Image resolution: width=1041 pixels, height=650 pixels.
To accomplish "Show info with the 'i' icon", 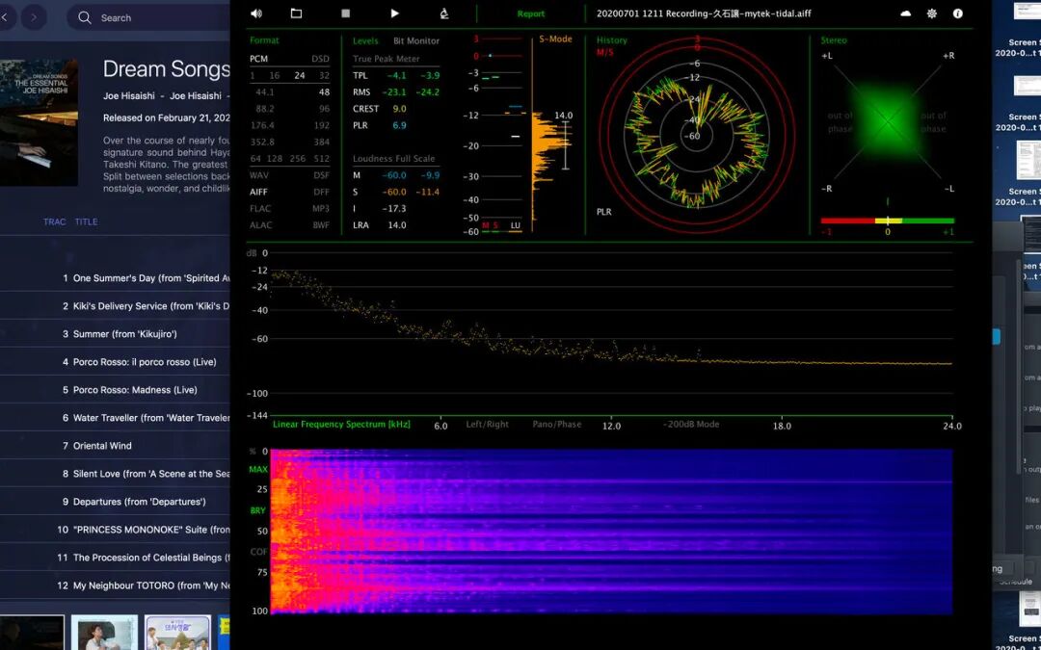I will click(x=957, y=13).
